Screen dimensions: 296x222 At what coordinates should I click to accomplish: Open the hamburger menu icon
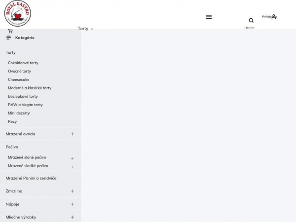[209, 17]
